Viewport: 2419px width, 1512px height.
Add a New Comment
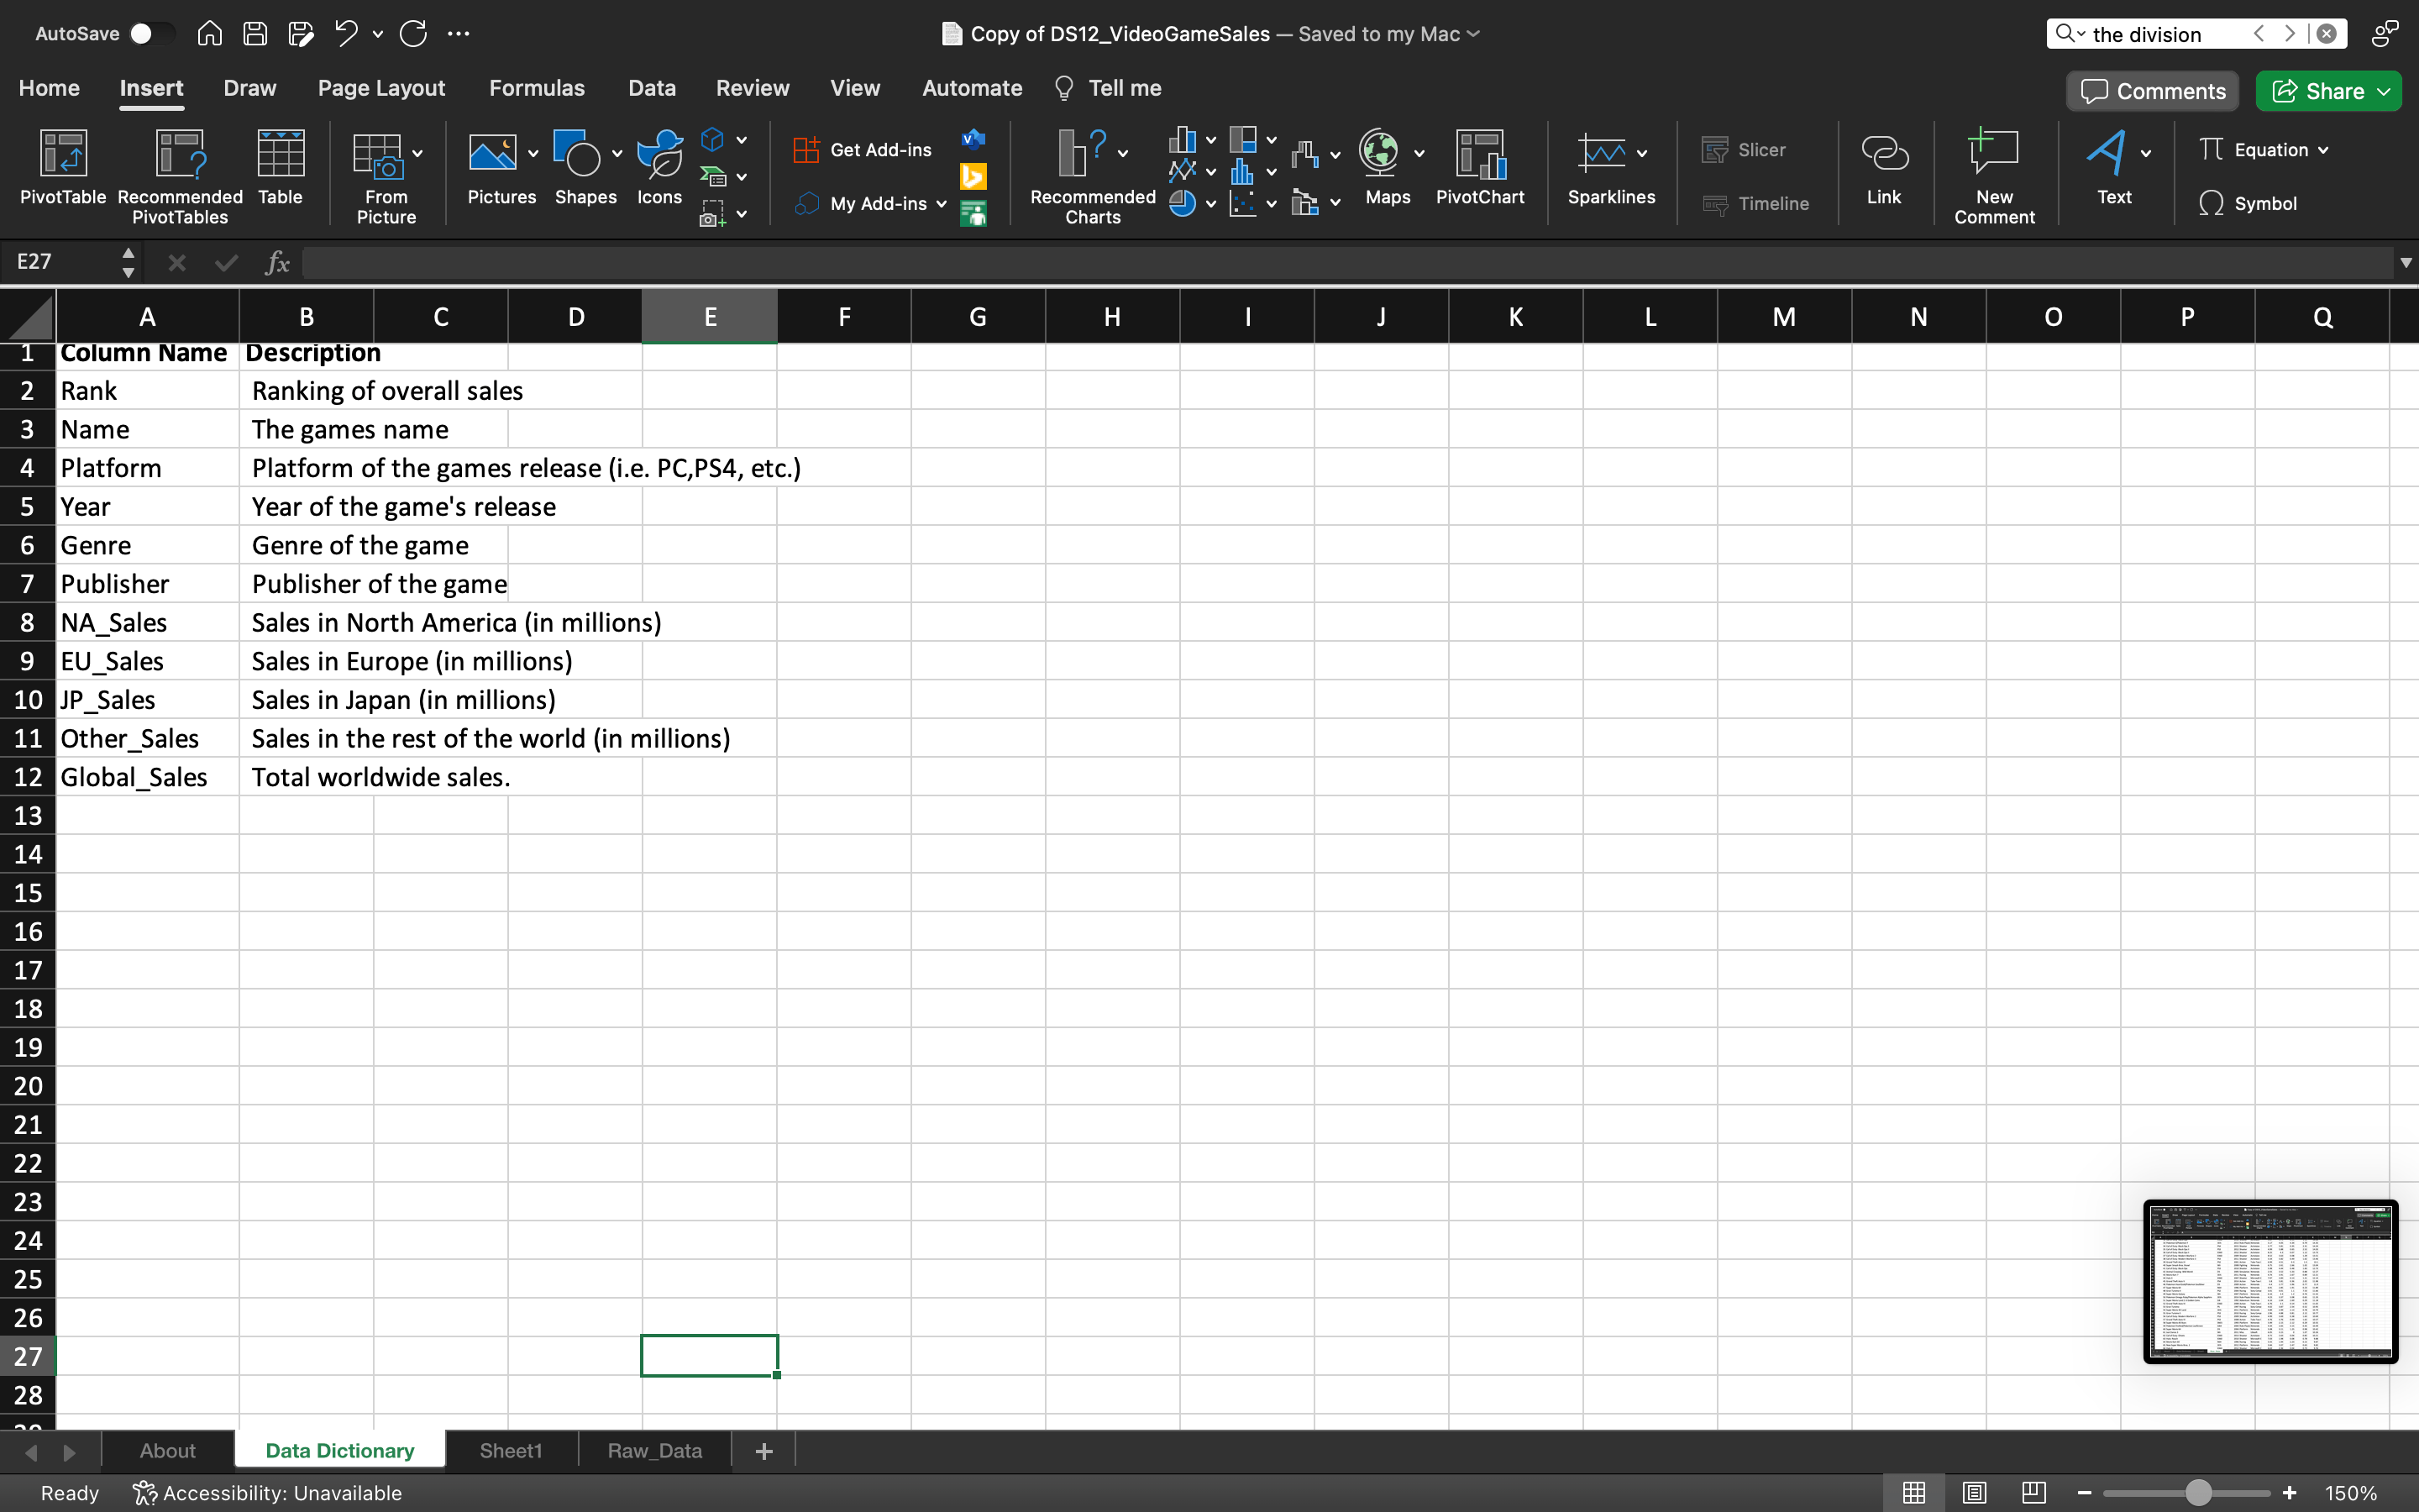(x=1993, y=176)
